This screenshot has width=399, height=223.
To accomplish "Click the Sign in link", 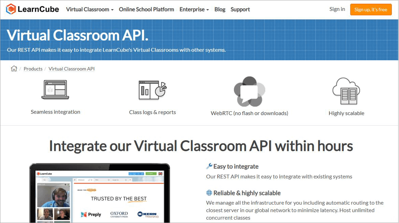I will pos(337,9).
